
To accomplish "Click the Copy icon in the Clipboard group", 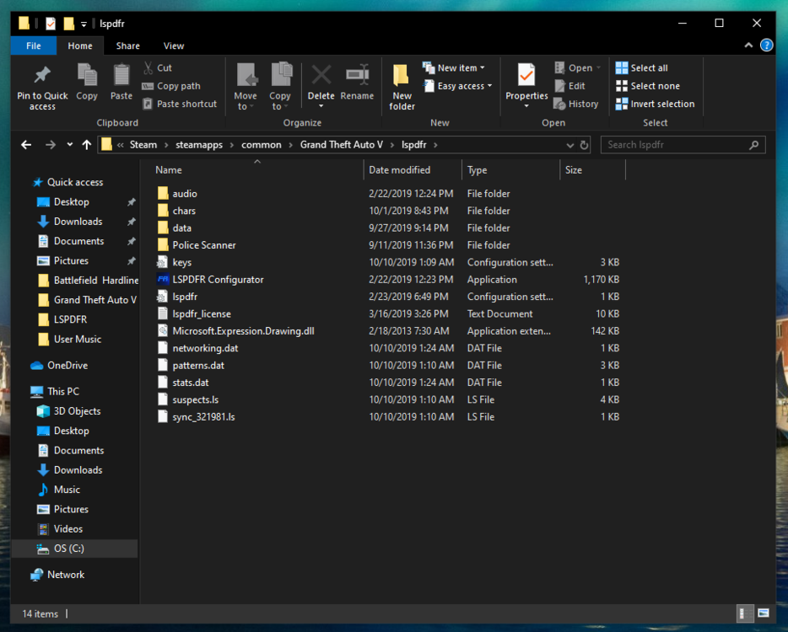I will (87, 77).
